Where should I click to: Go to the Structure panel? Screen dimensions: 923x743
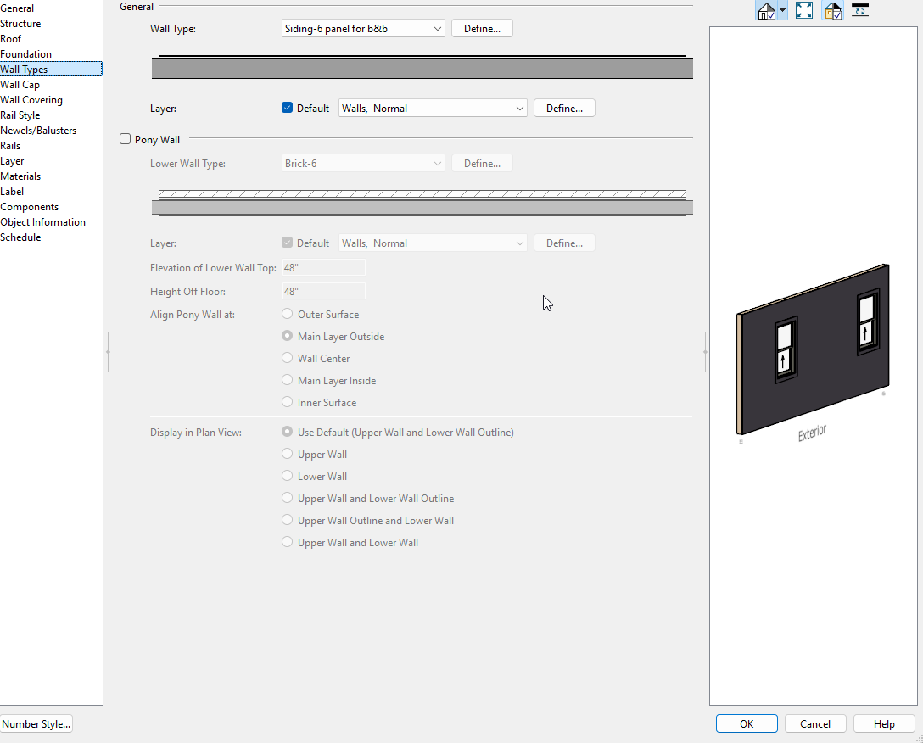pos(20,24)
